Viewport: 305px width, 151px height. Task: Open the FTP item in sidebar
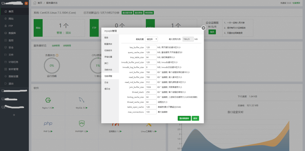14,26
